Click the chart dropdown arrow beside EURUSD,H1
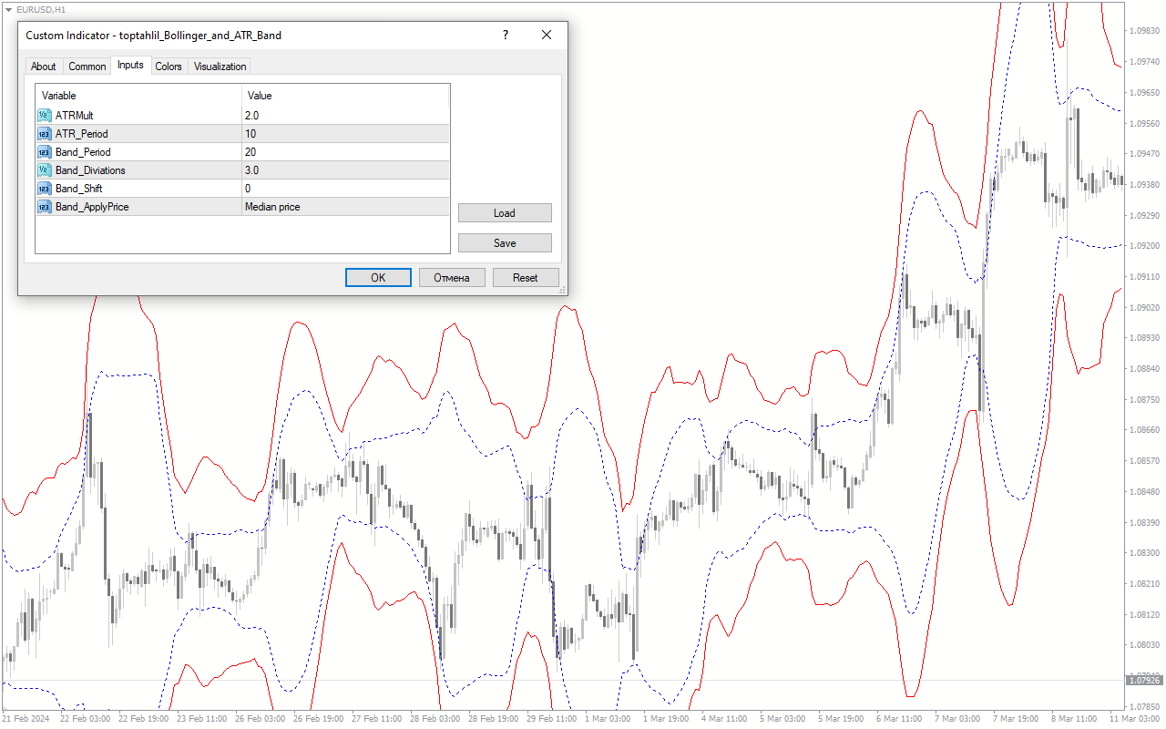Viewport: 1166px width, 729px height. [x=8, y=9]
